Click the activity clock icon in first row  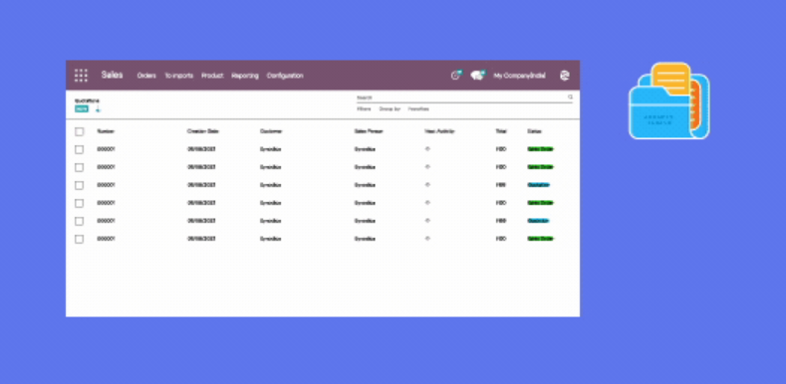click(x=427, y=148)
